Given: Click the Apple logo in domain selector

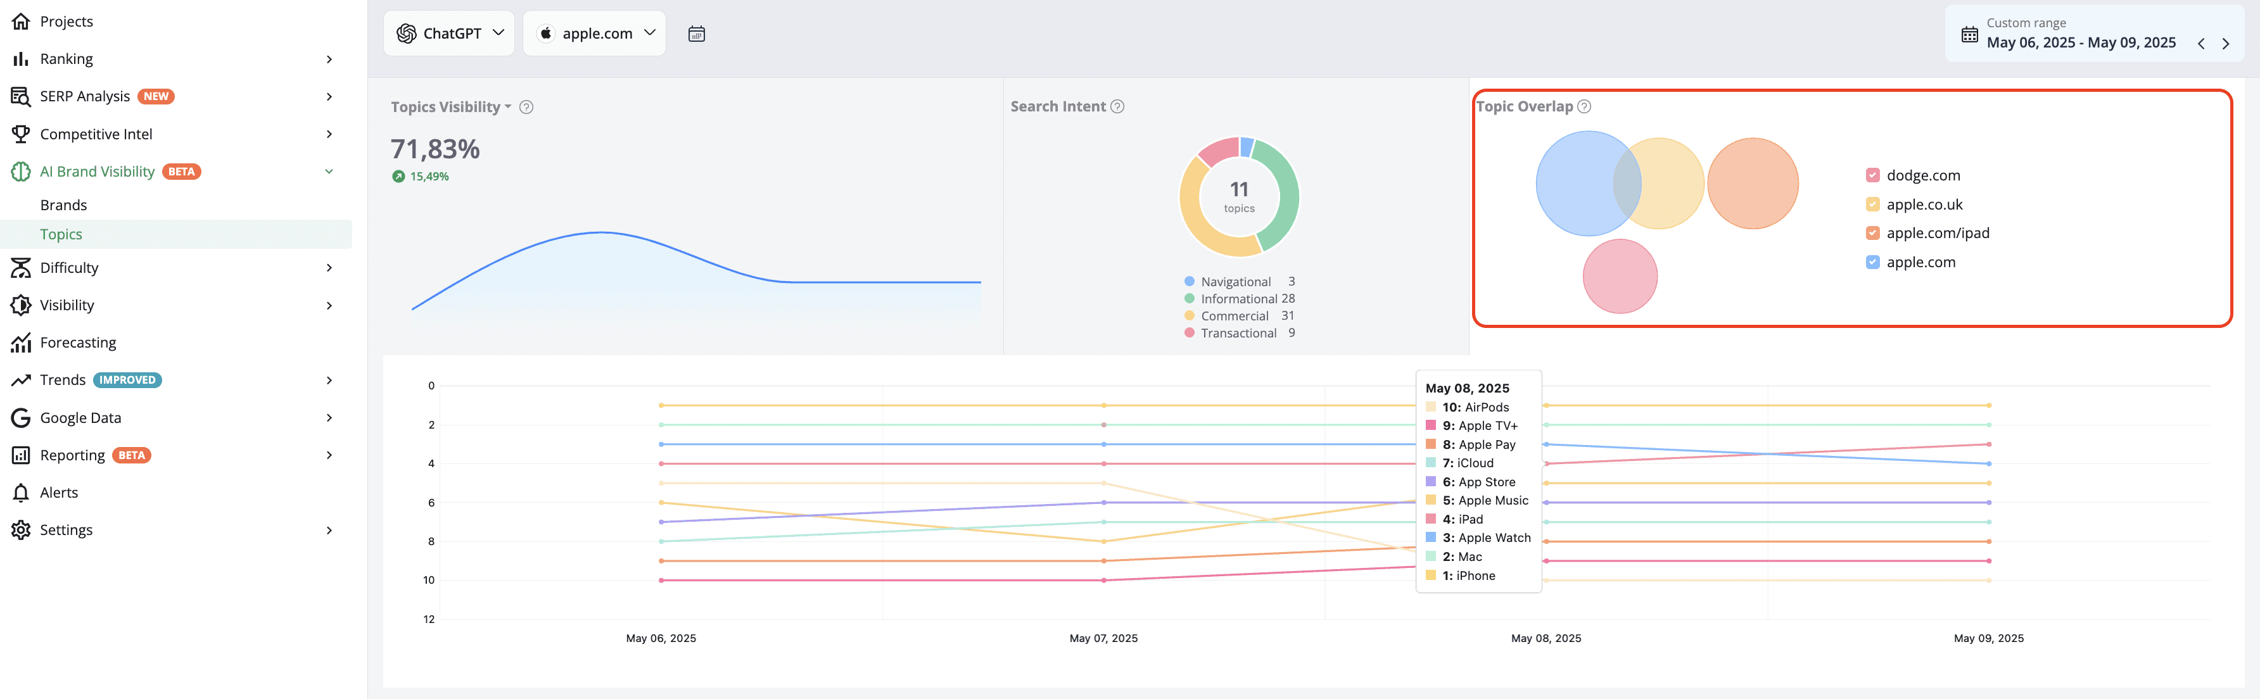Looking at the screenshot, I should 546,34.
